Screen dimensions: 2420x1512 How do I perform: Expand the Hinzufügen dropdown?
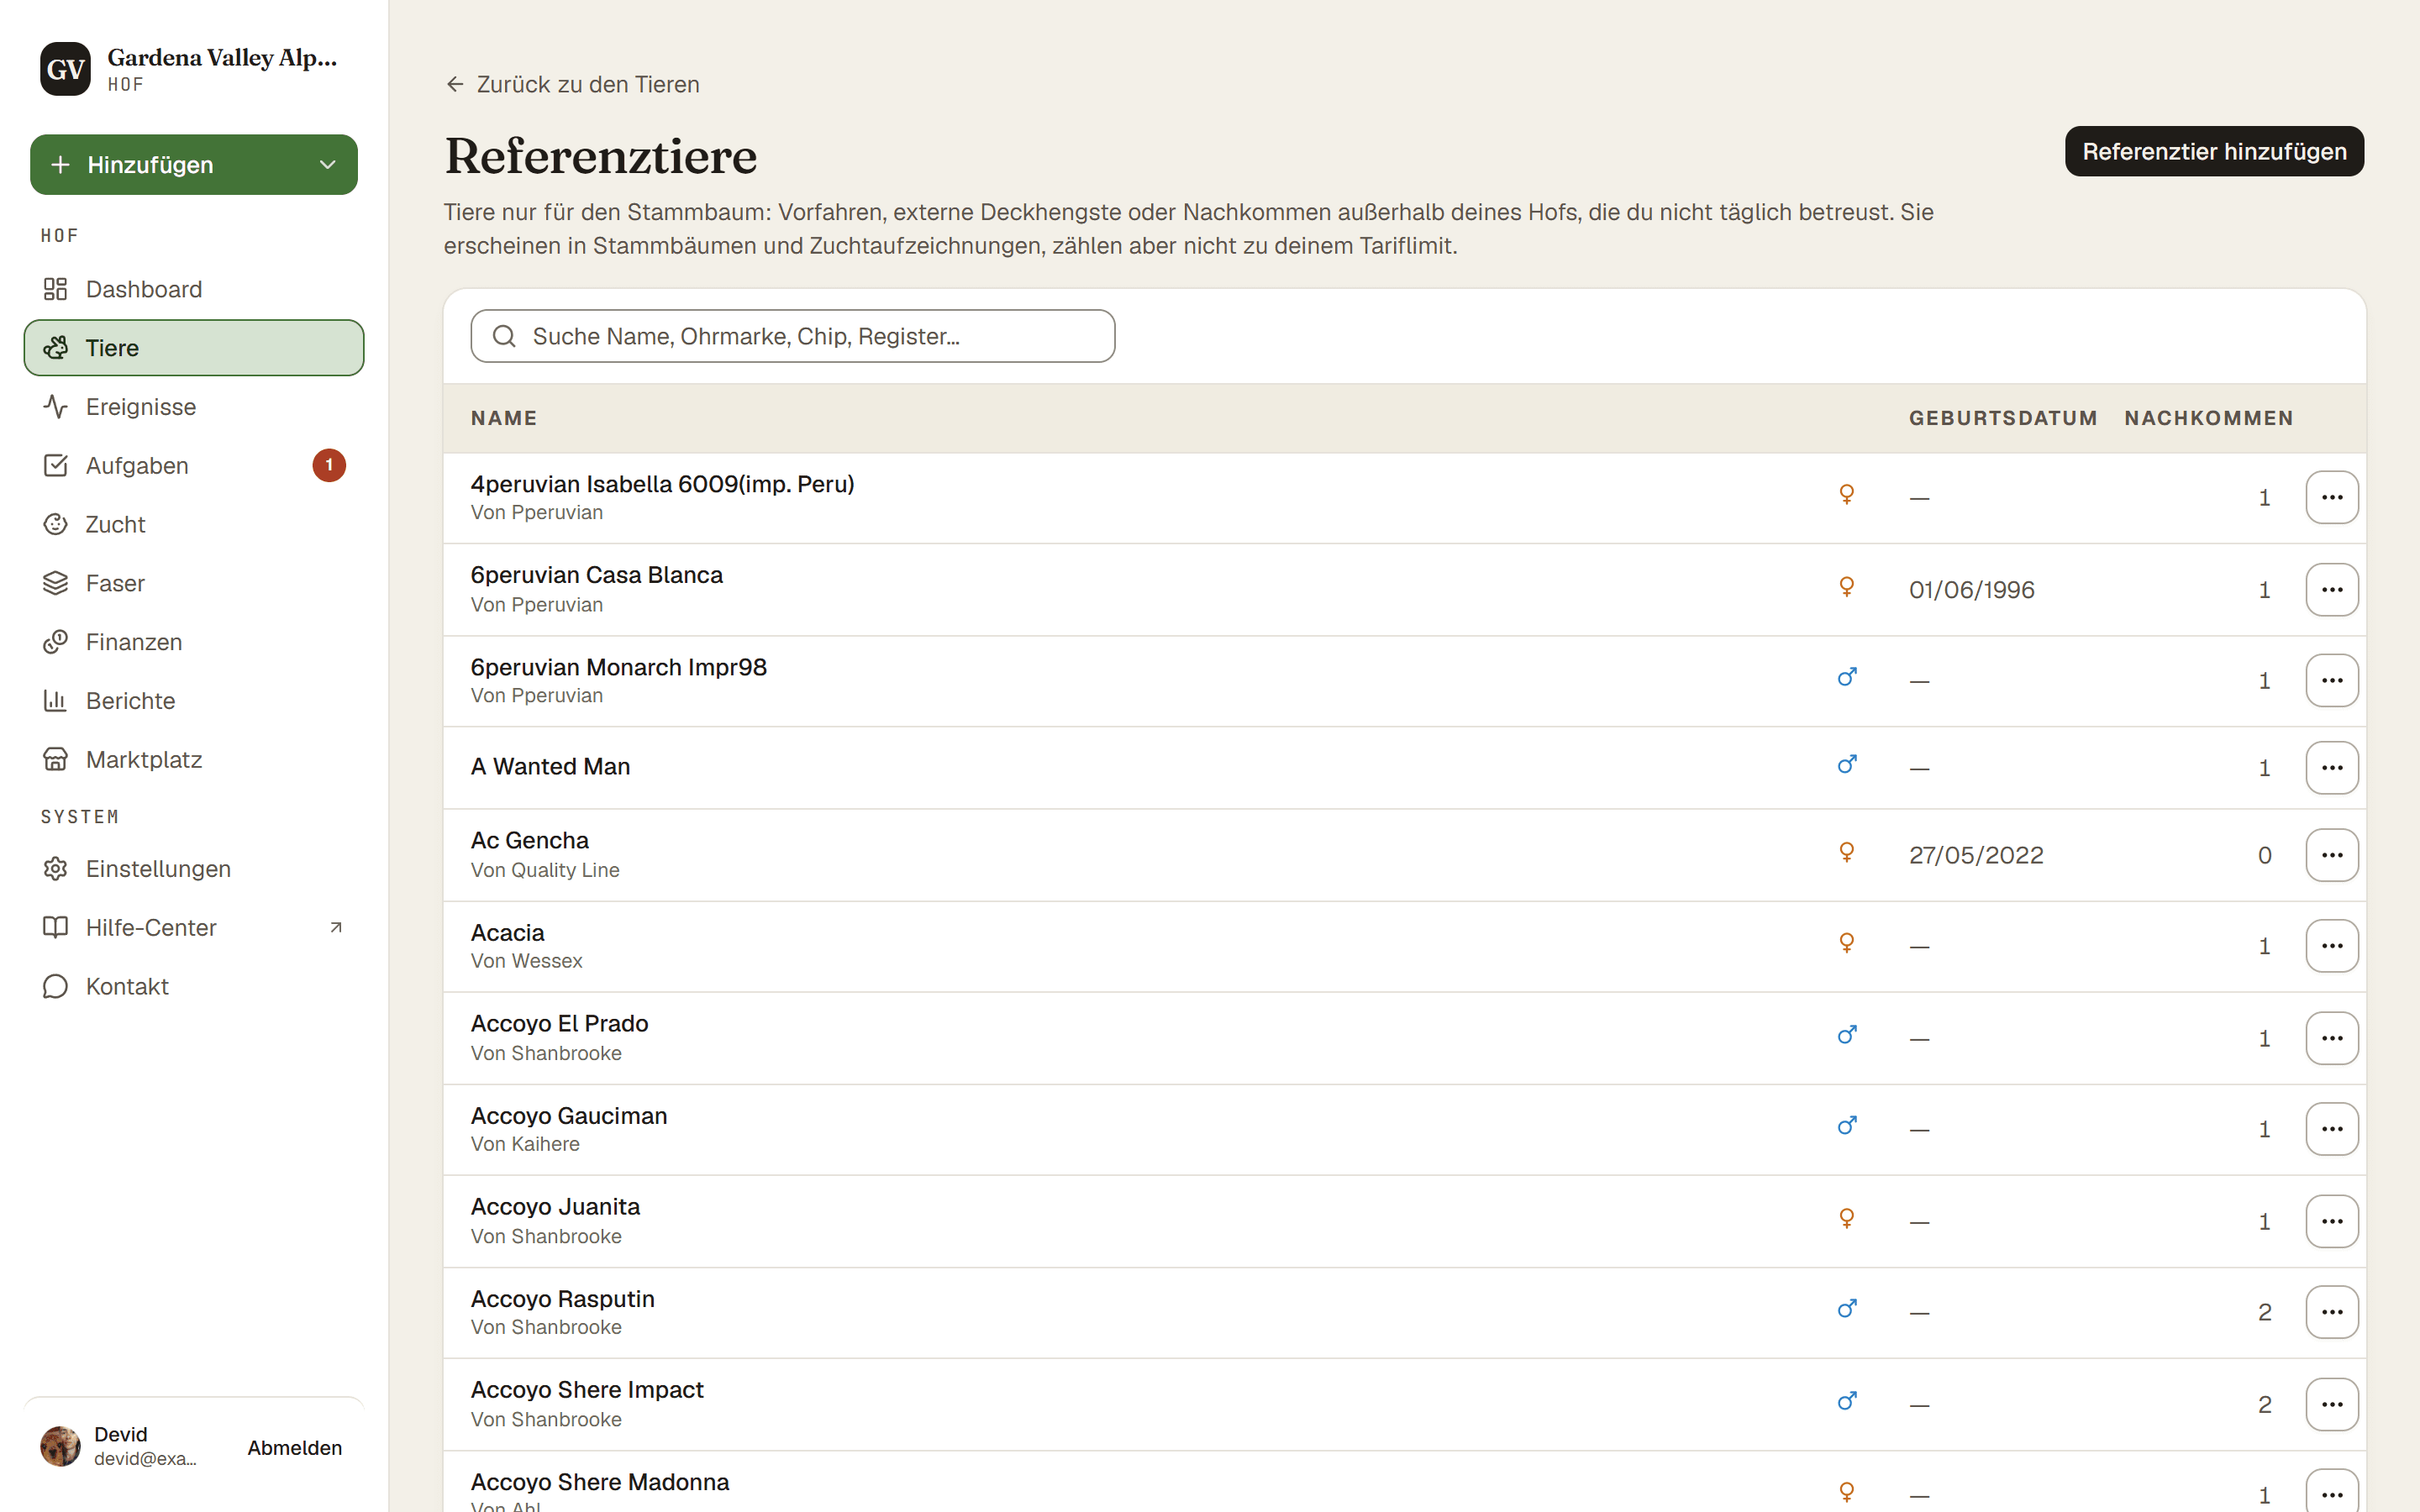(194, 165)
